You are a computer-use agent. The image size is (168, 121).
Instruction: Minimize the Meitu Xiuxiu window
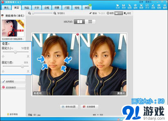[157, 2]
